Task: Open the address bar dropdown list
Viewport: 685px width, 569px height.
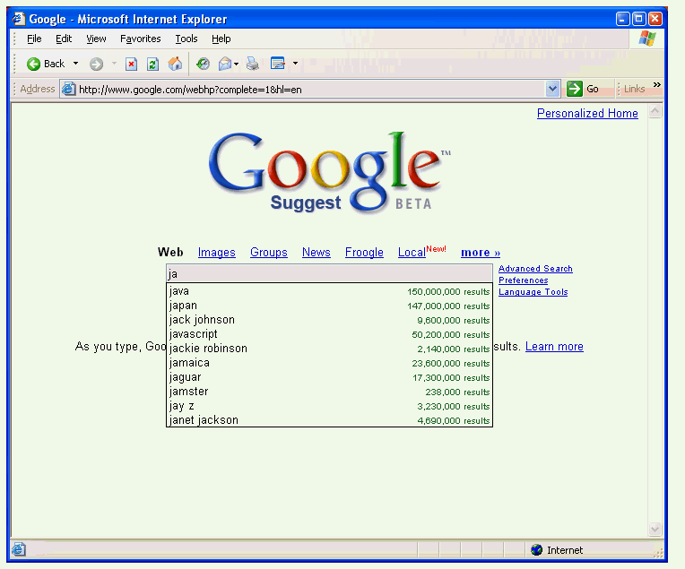Action: coord(553,89)
